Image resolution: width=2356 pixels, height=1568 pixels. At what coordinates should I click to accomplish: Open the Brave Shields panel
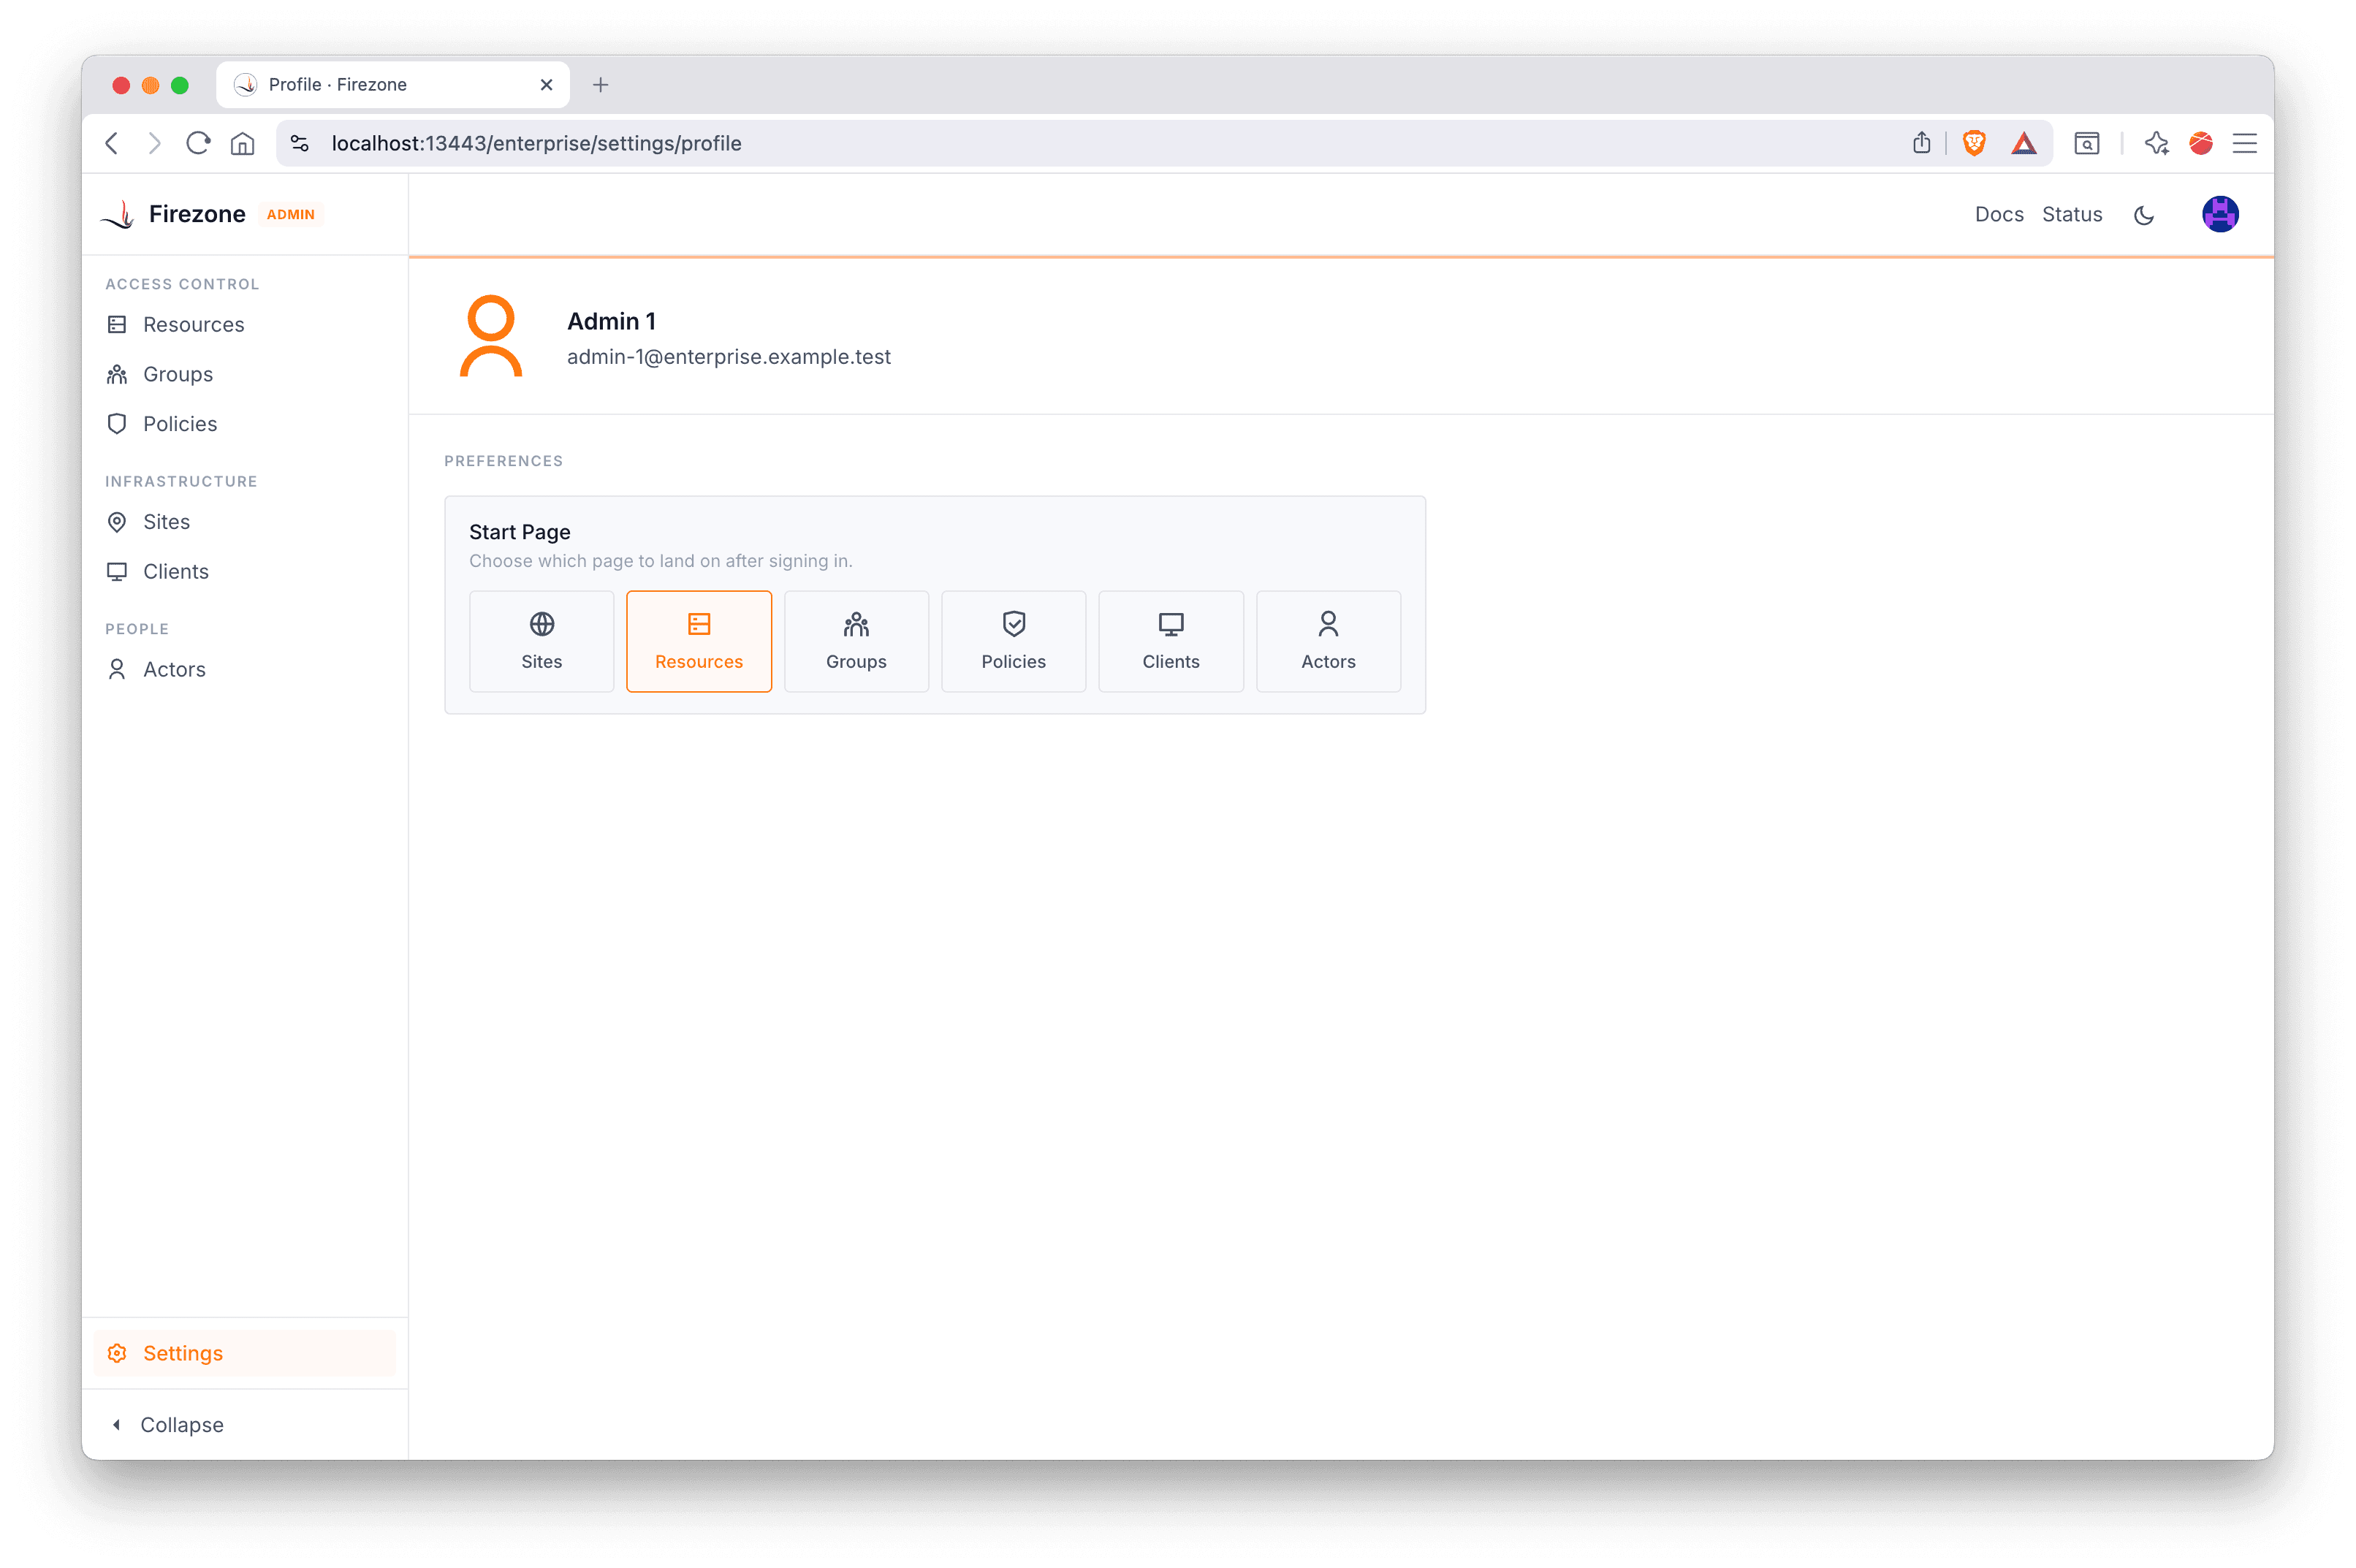[1973, 143]
